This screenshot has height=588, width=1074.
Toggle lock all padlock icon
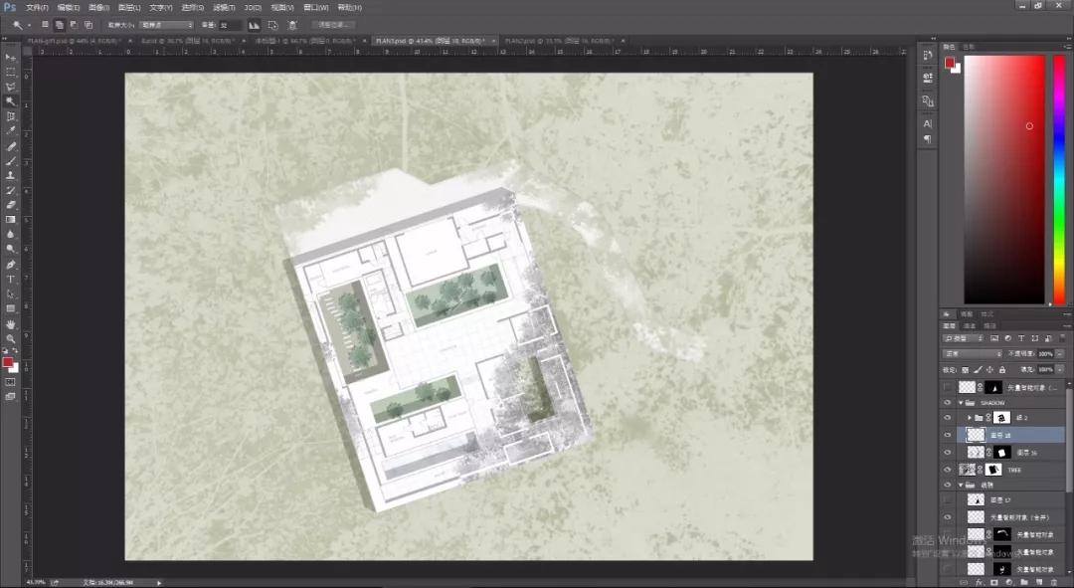pyautogui.click(x=1002, y=369)
